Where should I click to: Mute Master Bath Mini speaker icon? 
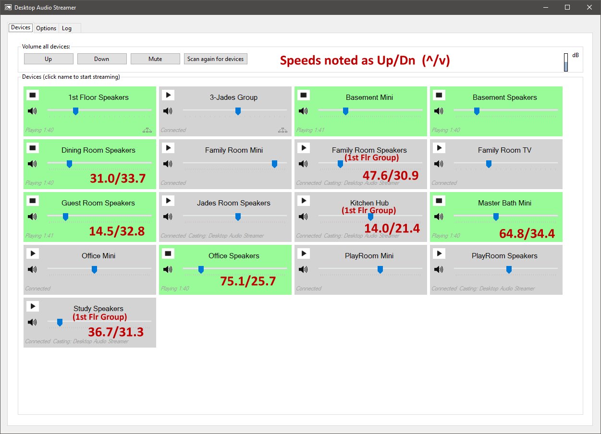tap(439, 217)
